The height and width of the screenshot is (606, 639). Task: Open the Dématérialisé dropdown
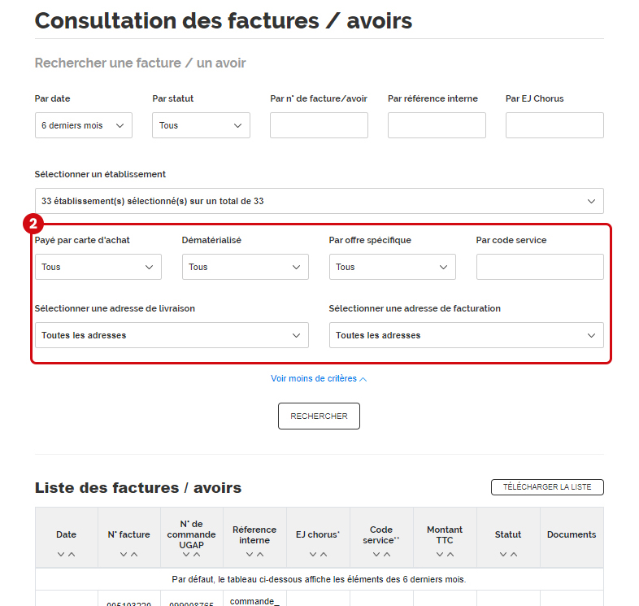245,267
